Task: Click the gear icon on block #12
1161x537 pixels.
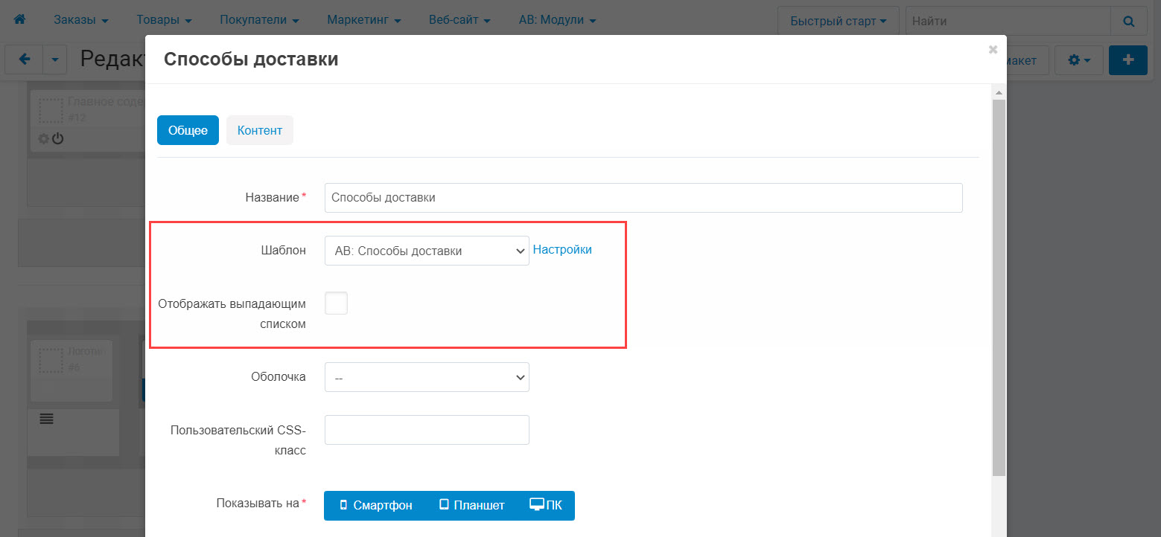Action: (43, 138)
